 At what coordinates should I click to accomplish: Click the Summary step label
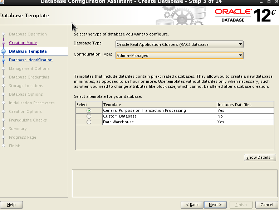[x=18, y=129]
